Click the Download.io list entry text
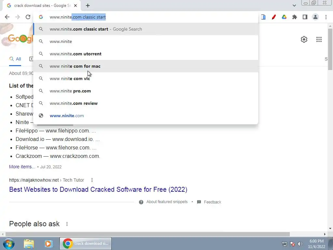The image size is (333, 250). [58, 139]
